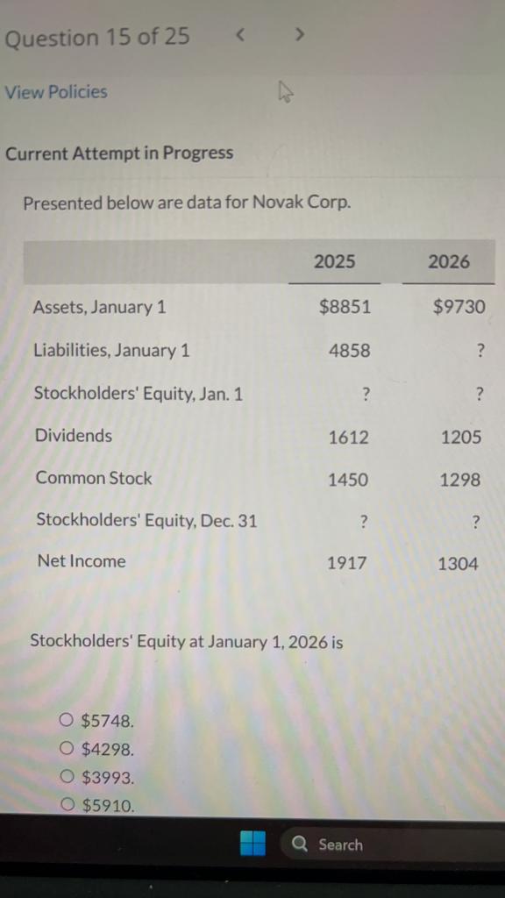Click the Stockholders' Equity at January 1 prompt
Screen dimensions: 505x898
[x=187, y=641]
